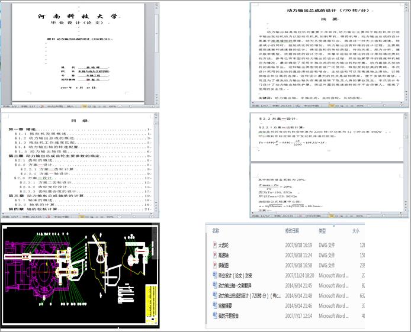Image resolution: width=411 pixels, height=332 pixels.
Task: Click the Word icon of 动力输出总成的设计(720转-分)
Action: (x=214, y=296)
